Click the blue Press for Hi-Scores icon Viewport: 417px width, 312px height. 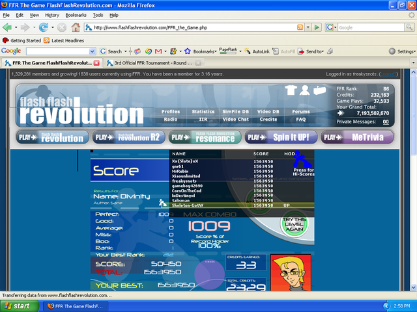302,159
